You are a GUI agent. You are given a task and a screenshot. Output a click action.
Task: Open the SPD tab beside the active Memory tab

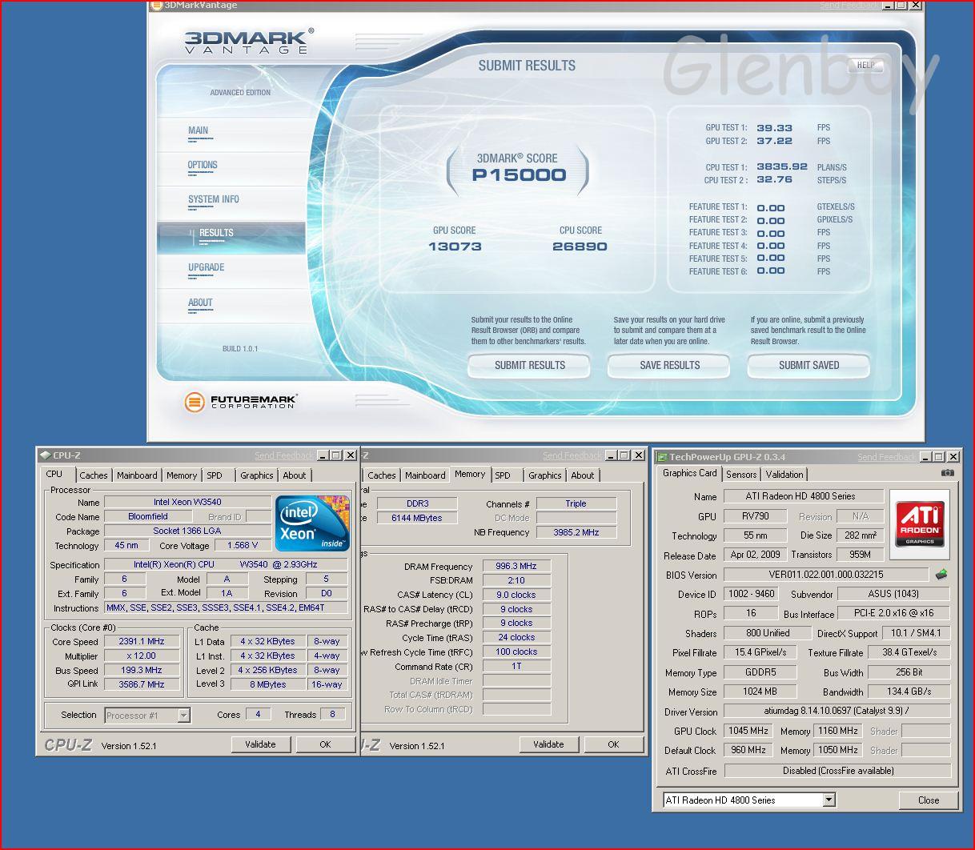point(503,475)
